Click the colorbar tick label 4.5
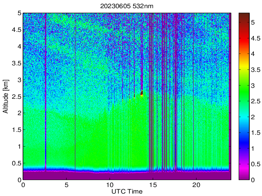Image resolution: width=262 pixels, height=196 pixels. click(256, 38)
